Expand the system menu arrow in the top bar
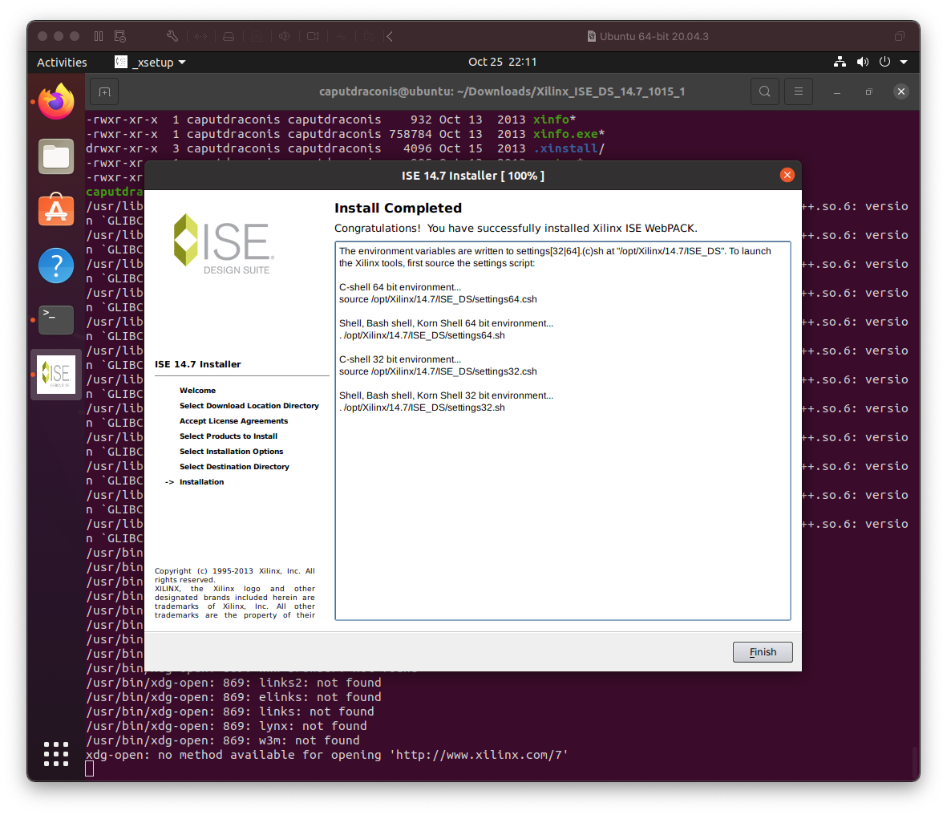Image resolution: width=947 pixels, height=815 pixels. coord(904,63)
